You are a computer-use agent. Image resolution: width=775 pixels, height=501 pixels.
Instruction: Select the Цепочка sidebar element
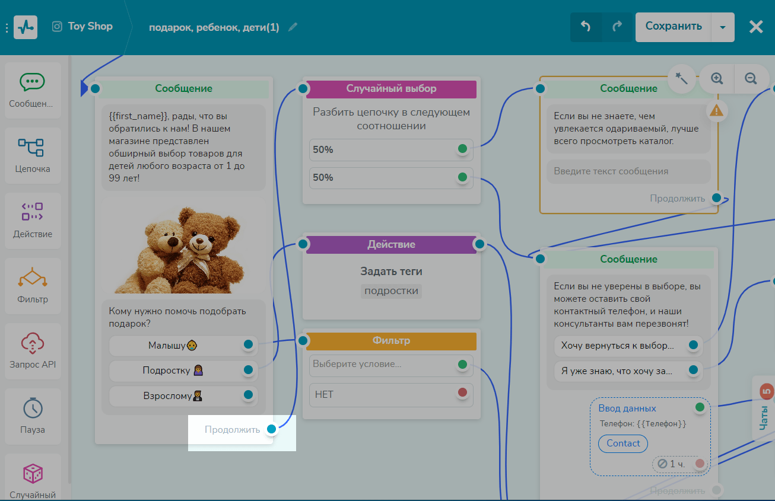pyautogui.click(x=32, y=154)
